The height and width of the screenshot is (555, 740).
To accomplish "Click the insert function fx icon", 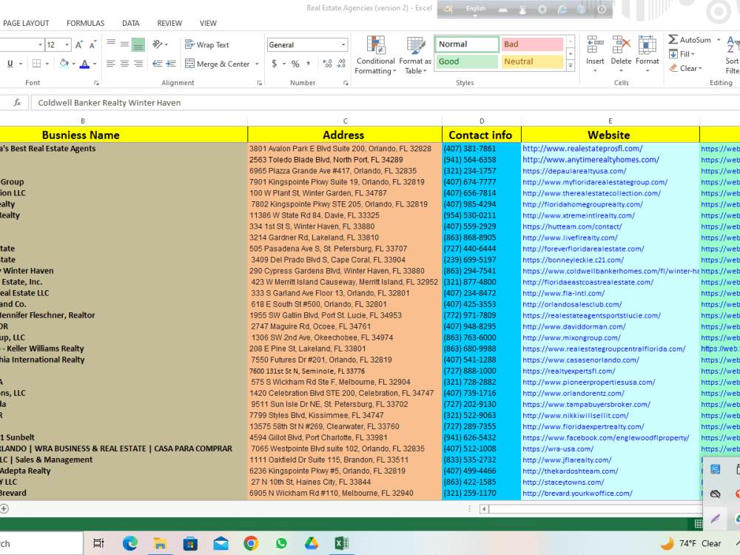I will pos(18,102).
